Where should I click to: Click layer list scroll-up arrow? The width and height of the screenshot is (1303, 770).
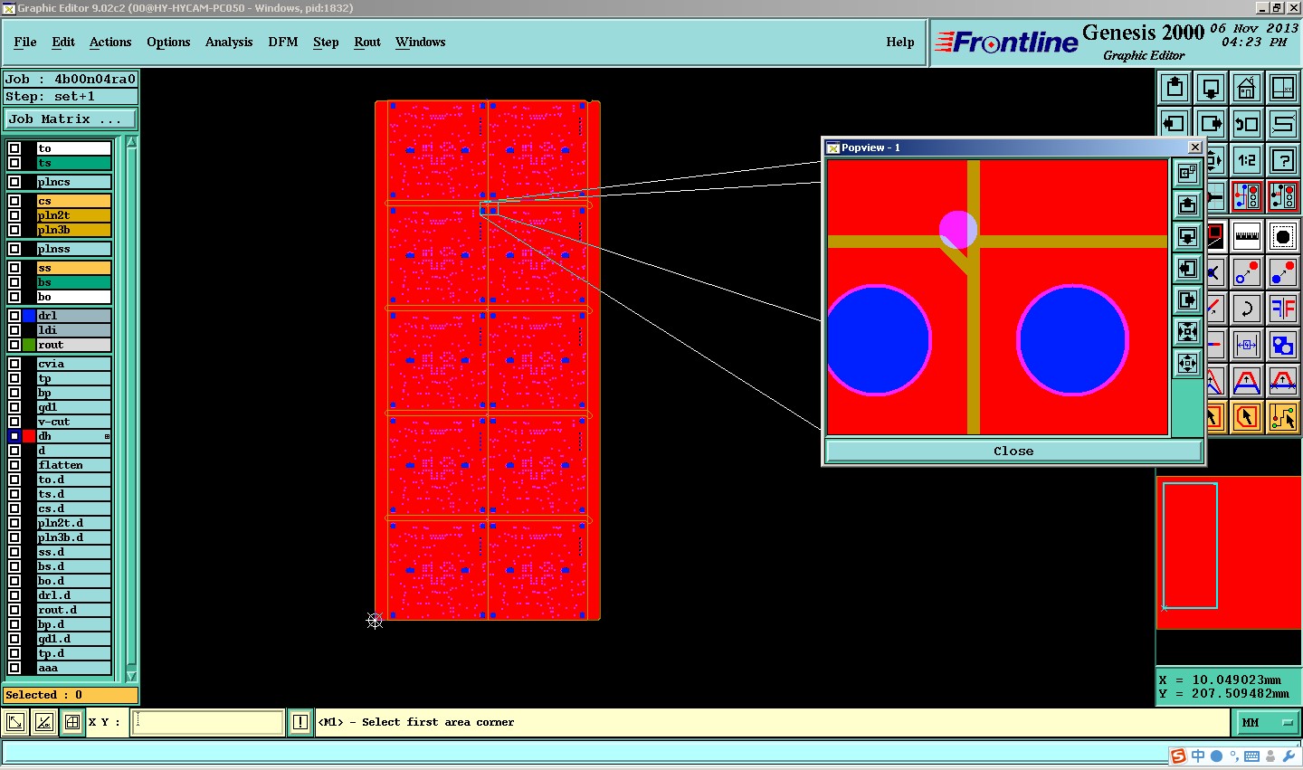tap(131, 142)
